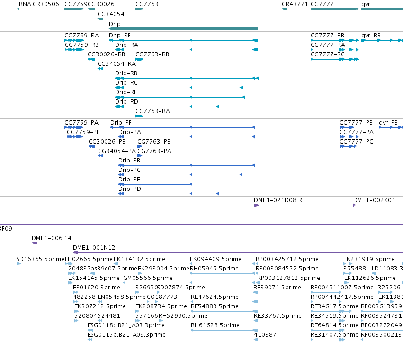Open the Drip-PB protein label

129,161
